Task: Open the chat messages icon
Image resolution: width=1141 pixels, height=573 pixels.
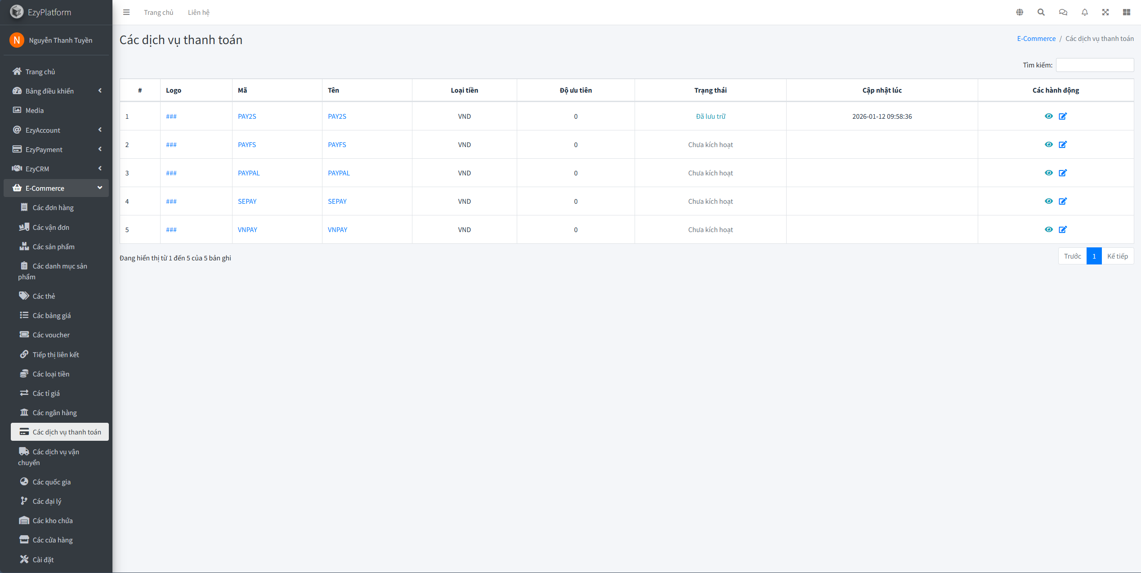Action: click(1063, 12)
